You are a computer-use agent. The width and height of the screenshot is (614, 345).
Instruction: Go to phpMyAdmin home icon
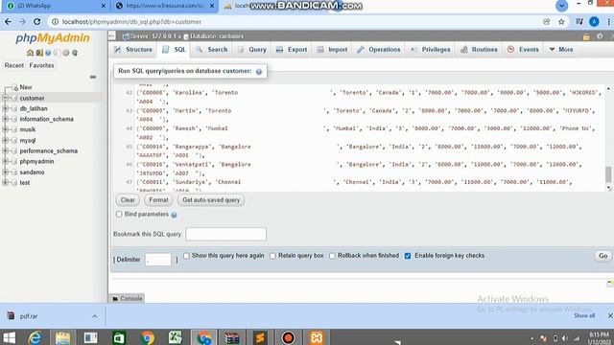(x=30, y=53)
